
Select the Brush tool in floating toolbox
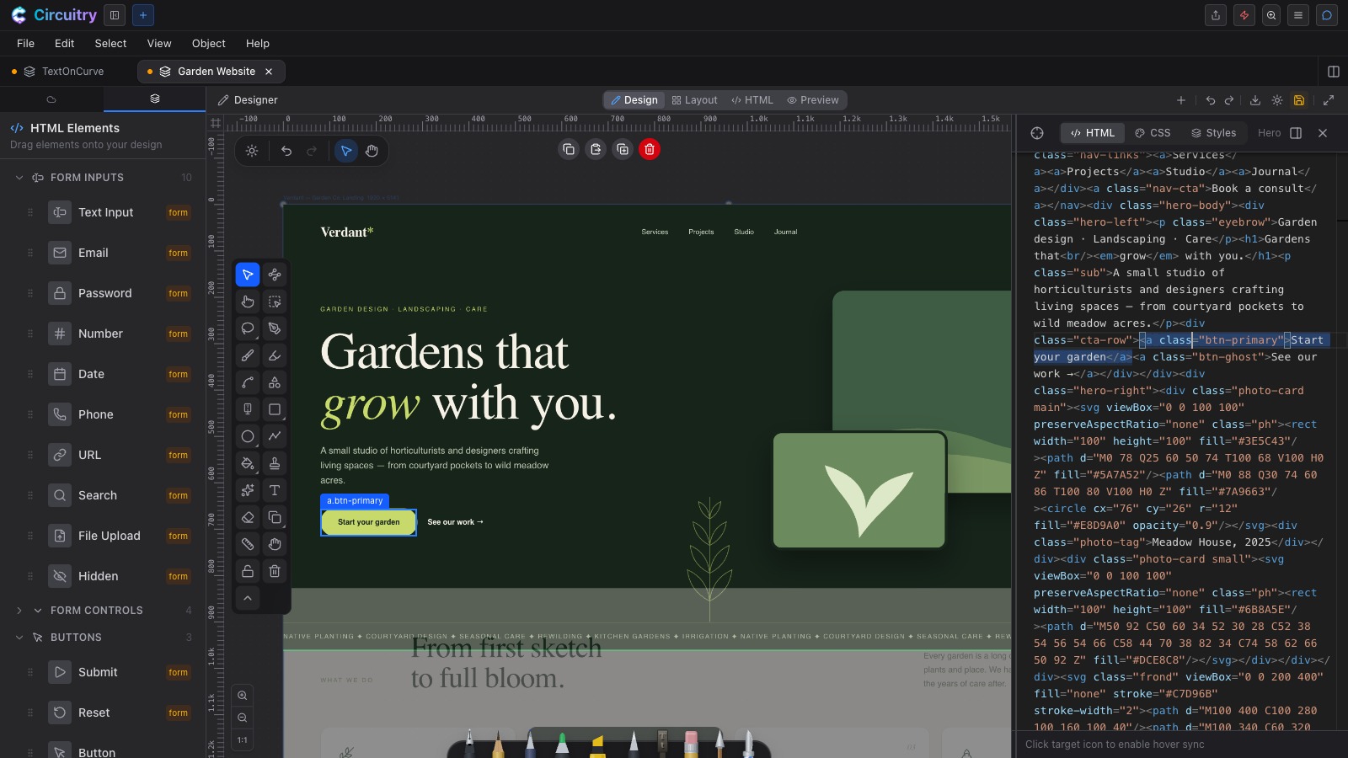pos(248,355)
